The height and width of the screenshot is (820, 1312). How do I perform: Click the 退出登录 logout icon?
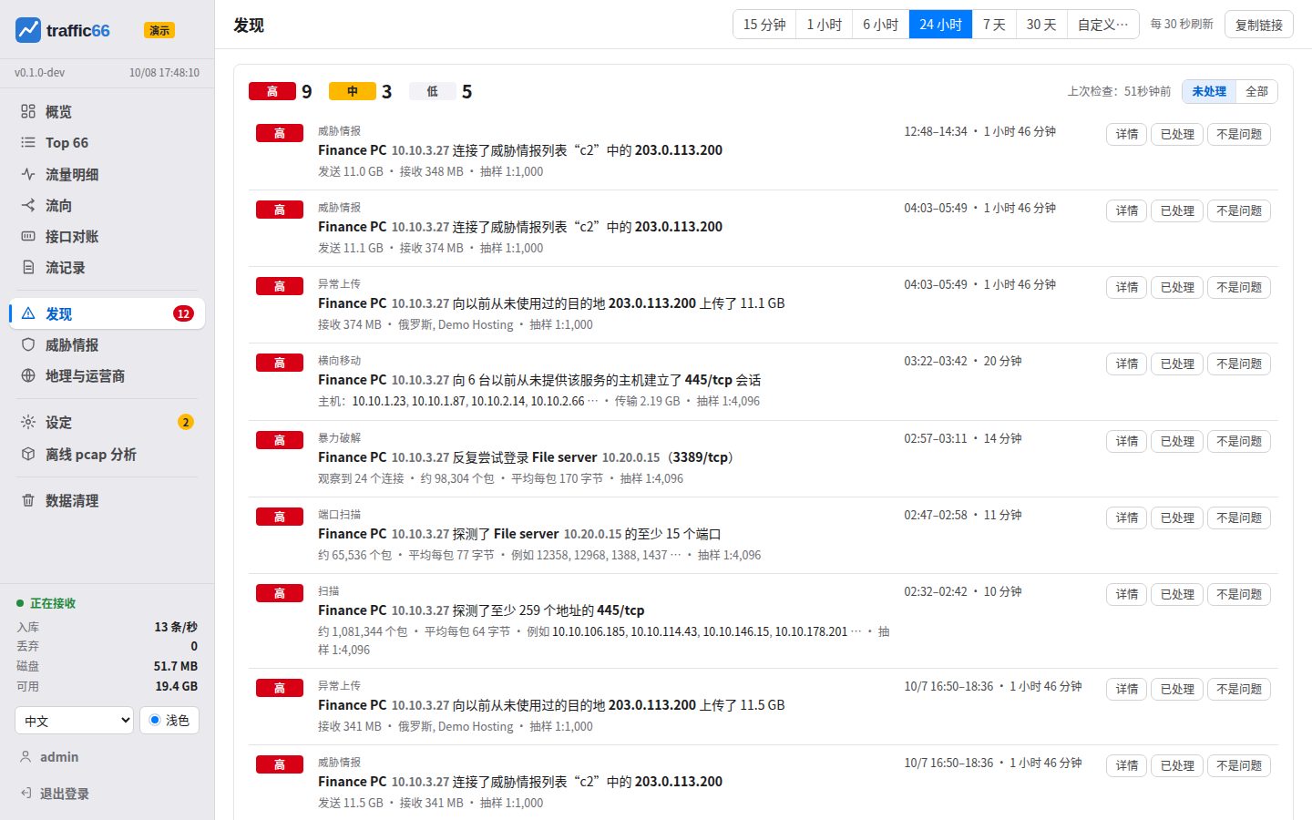(26, 793)
